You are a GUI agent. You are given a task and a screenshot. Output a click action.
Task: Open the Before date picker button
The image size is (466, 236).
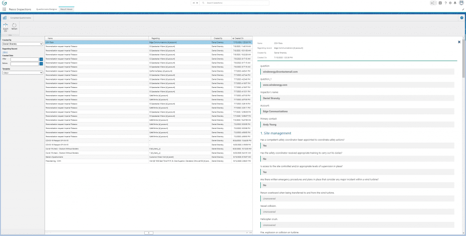click(x=41, y=64)
